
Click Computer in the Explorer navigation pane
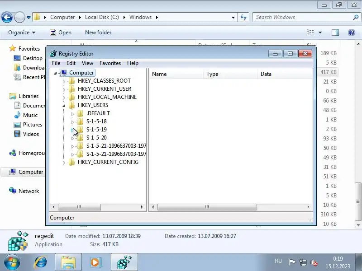31,172
